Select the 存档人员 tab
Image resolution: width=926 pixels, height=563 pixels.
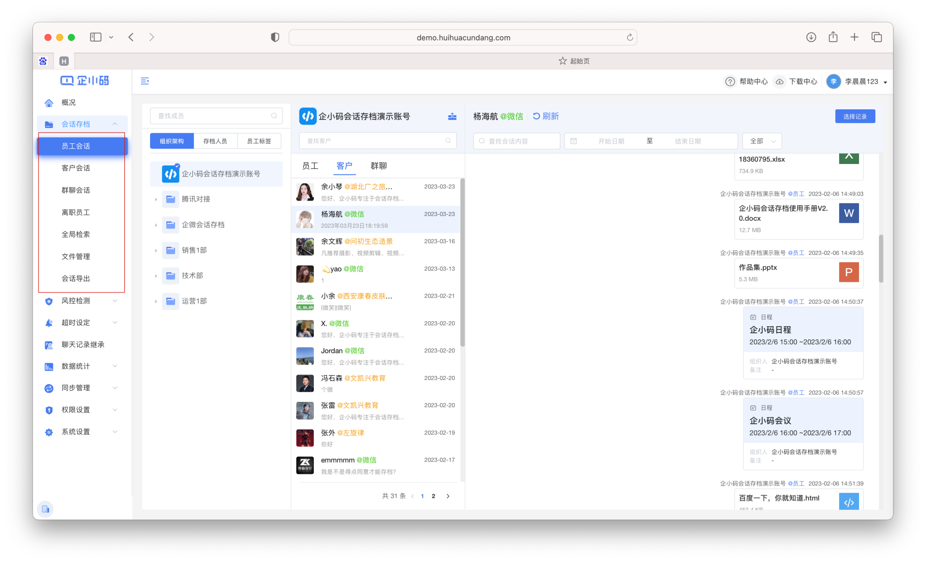pos(215,141)
